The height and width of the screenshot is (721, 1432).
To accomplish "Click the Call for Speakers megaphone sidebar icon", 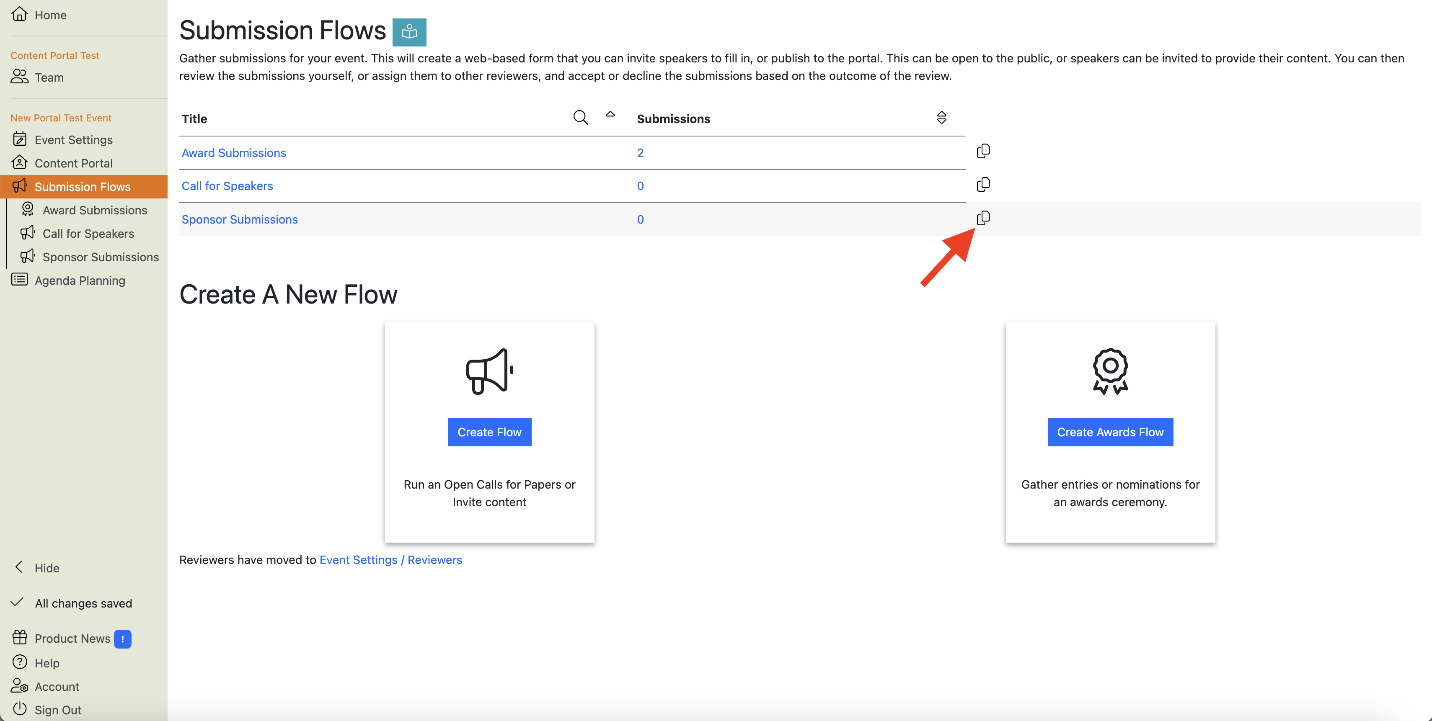I will (27, 232).
